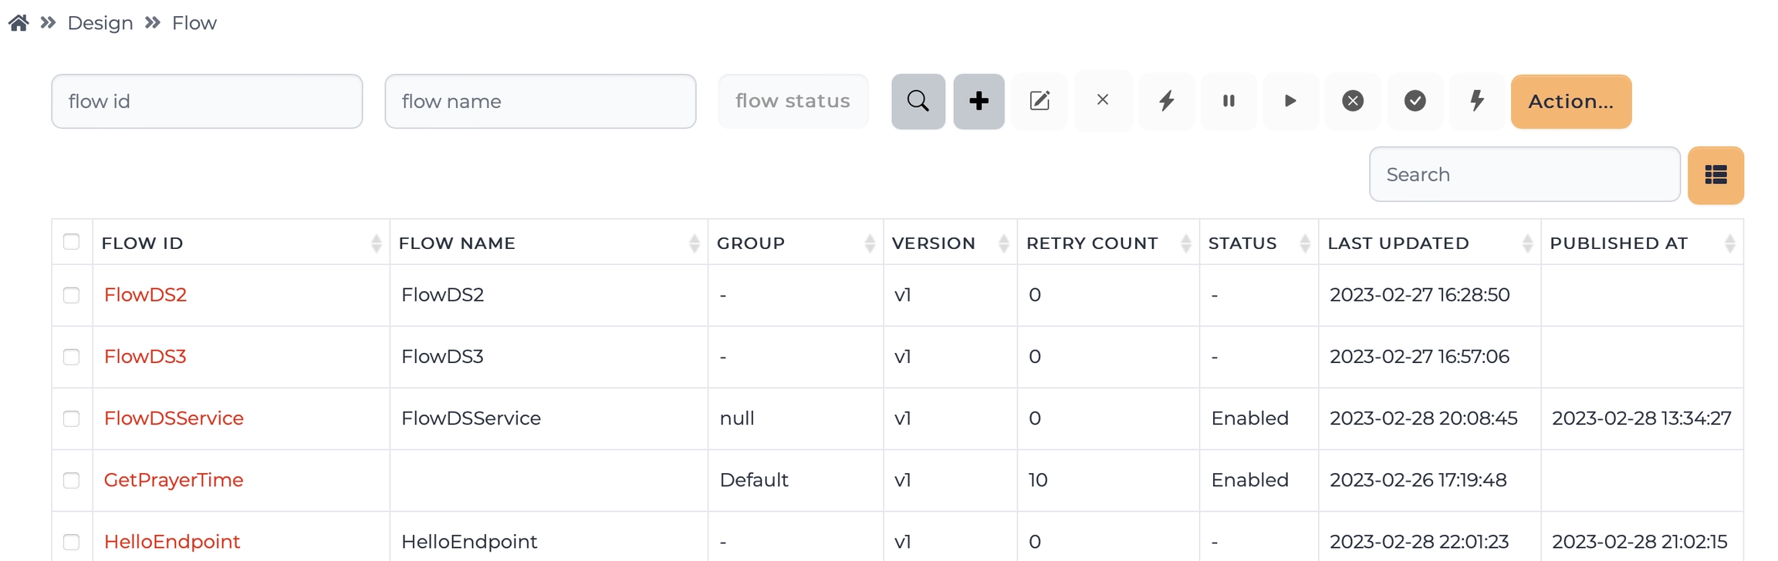
Task: Click the orange Action button
Action: (x=1570, y=101)
